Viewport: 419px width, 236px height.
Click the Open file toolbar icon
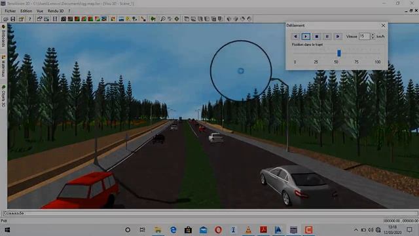6,19
